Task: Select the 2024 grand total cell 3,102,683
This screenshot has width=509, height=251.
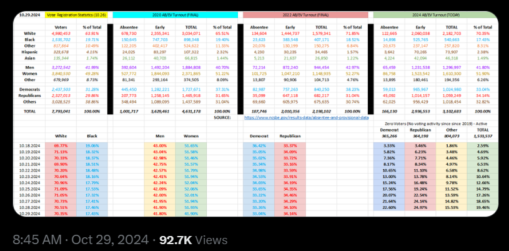Action: [x=452, y=111]
